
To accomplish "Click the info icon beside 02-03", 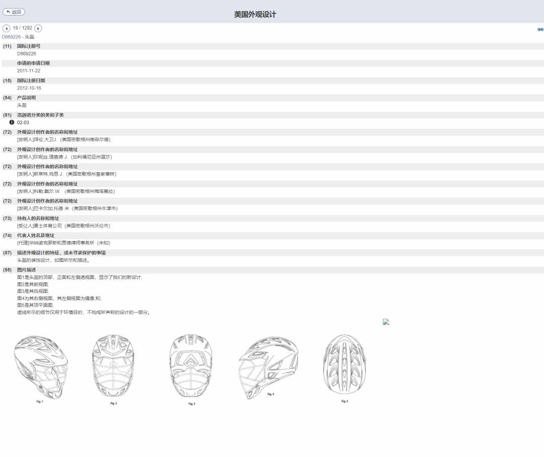I will point(12,122).
